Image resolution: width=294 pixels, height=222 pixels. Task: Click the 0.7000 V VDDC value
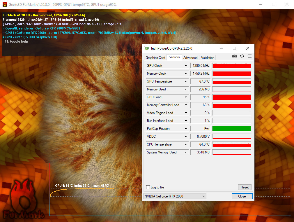coord(201,137)
